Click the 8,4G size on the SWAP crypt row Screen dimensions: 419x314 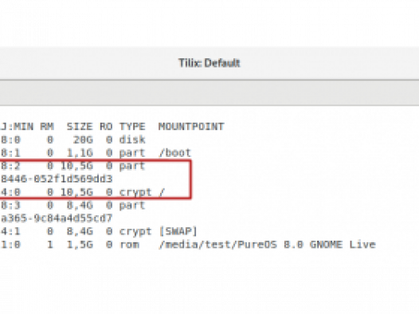80,231
